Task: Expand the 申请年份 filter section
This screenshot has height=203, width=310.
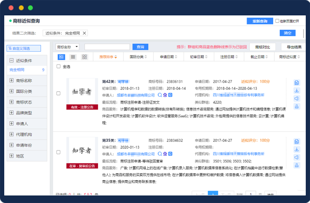Action: 12,145
